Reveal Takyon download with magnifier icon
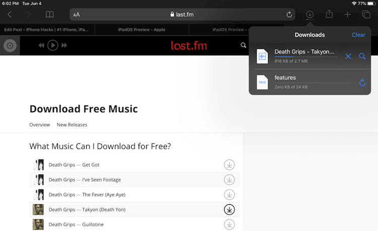This screenshot has width=378, height=231. click(x=362, y=56)
